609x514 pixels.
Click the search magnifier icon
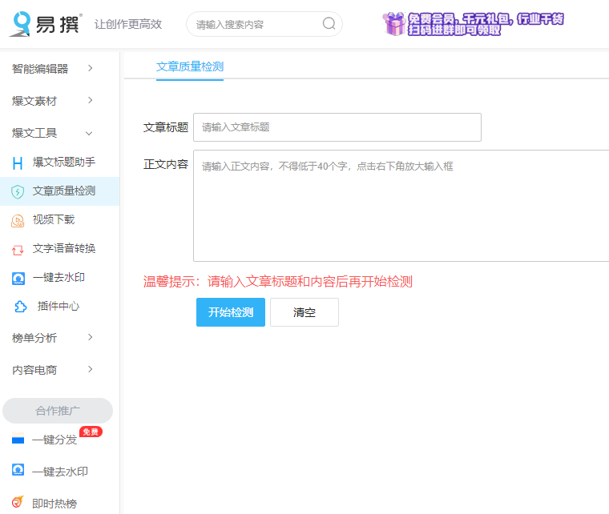point(329,24)
